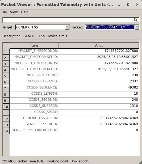Click the CCSDS_SECONDS item cell
Viewport: 142px width, 164px height.
pos(34,100)
